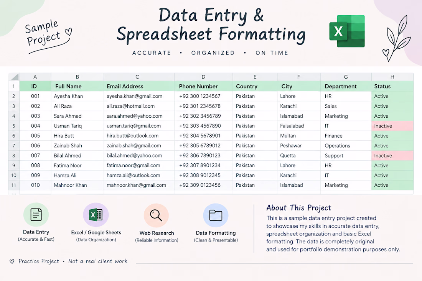The width and height of the screenshot is (422, 281).
Task: Select row 8 header number
Action: coord(14,155)
